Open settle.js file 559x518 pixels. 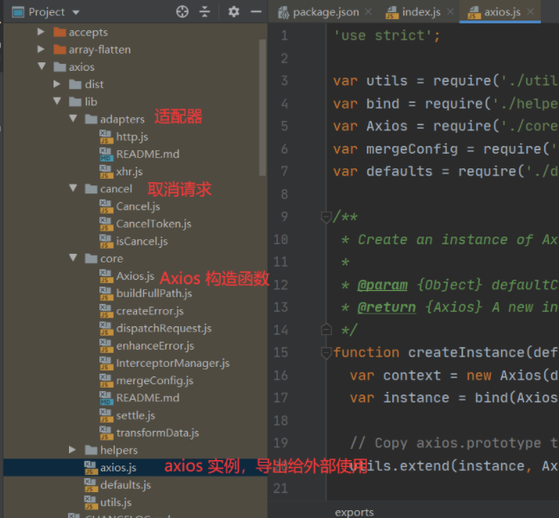tap(135, 415)
